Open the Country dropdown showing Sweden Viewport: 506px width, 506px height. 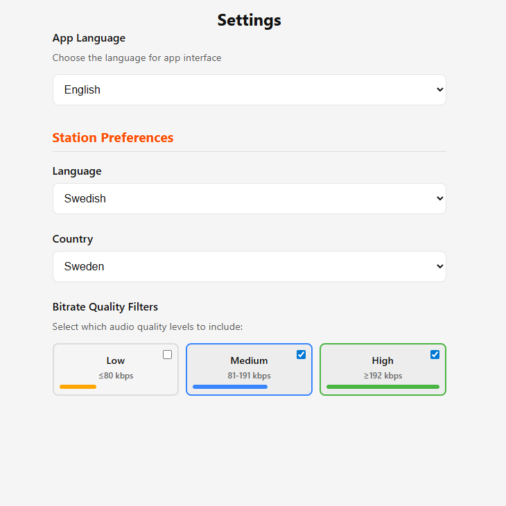pos(249,267)
